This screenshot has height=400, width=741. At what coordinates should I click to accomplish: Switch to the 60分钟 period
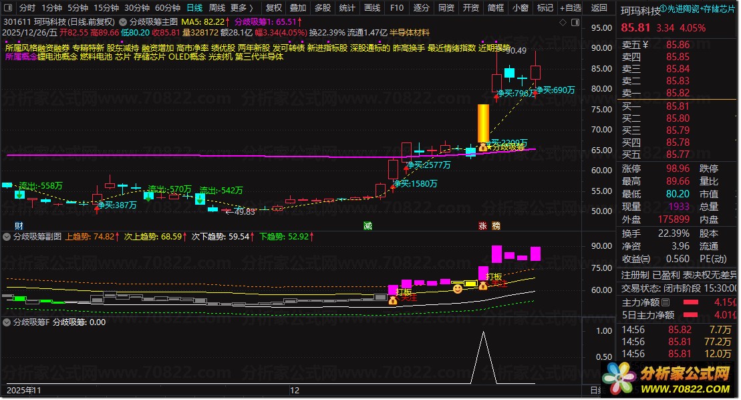[168, 7]
